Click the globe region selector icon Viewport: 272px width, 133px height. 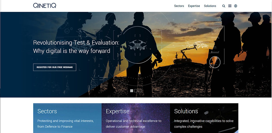(x=236, y=6)
